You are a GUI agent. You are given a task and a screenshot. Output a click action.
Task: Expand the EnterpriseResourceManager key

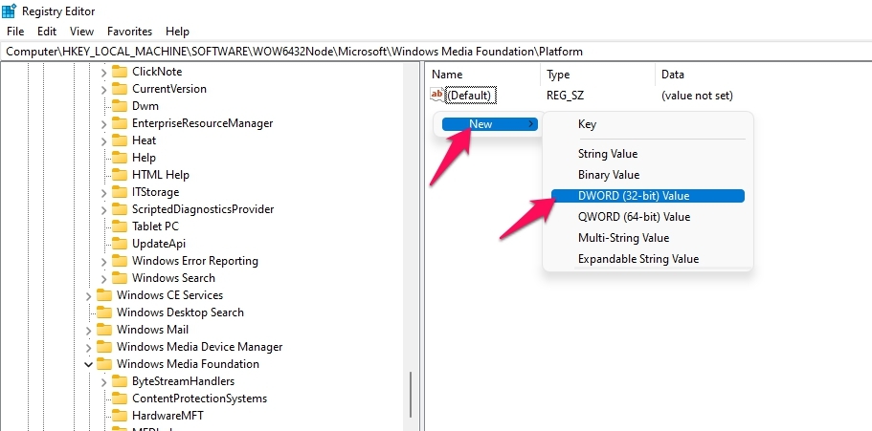pyautogui.click(x=104, y=124)
